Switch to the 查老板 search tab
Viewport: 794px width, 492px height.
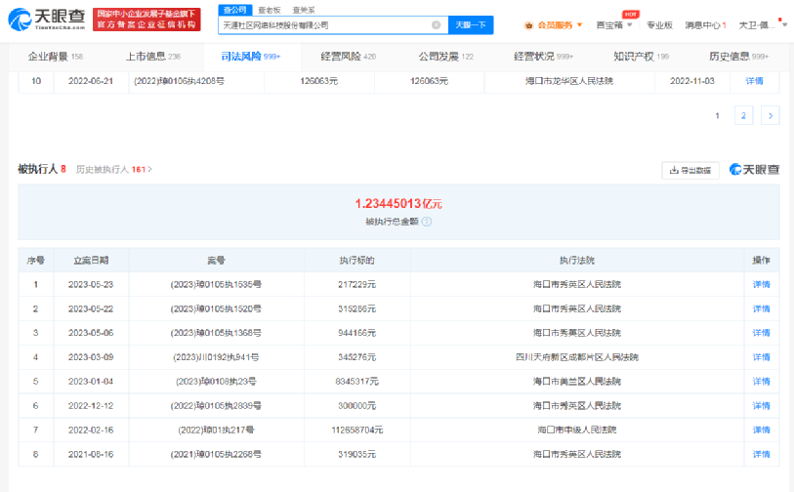click(x=269, y=10)
